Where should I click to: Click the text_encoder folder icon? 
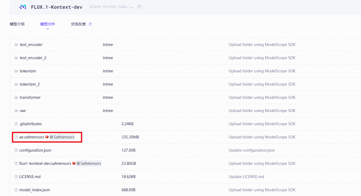(x=16, y=45)
